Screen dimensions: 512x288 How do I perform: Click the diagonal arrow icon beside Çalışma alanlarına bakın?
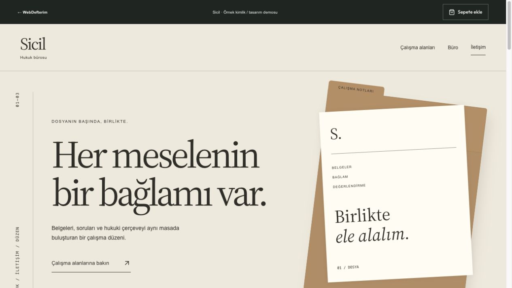(127, 263)
